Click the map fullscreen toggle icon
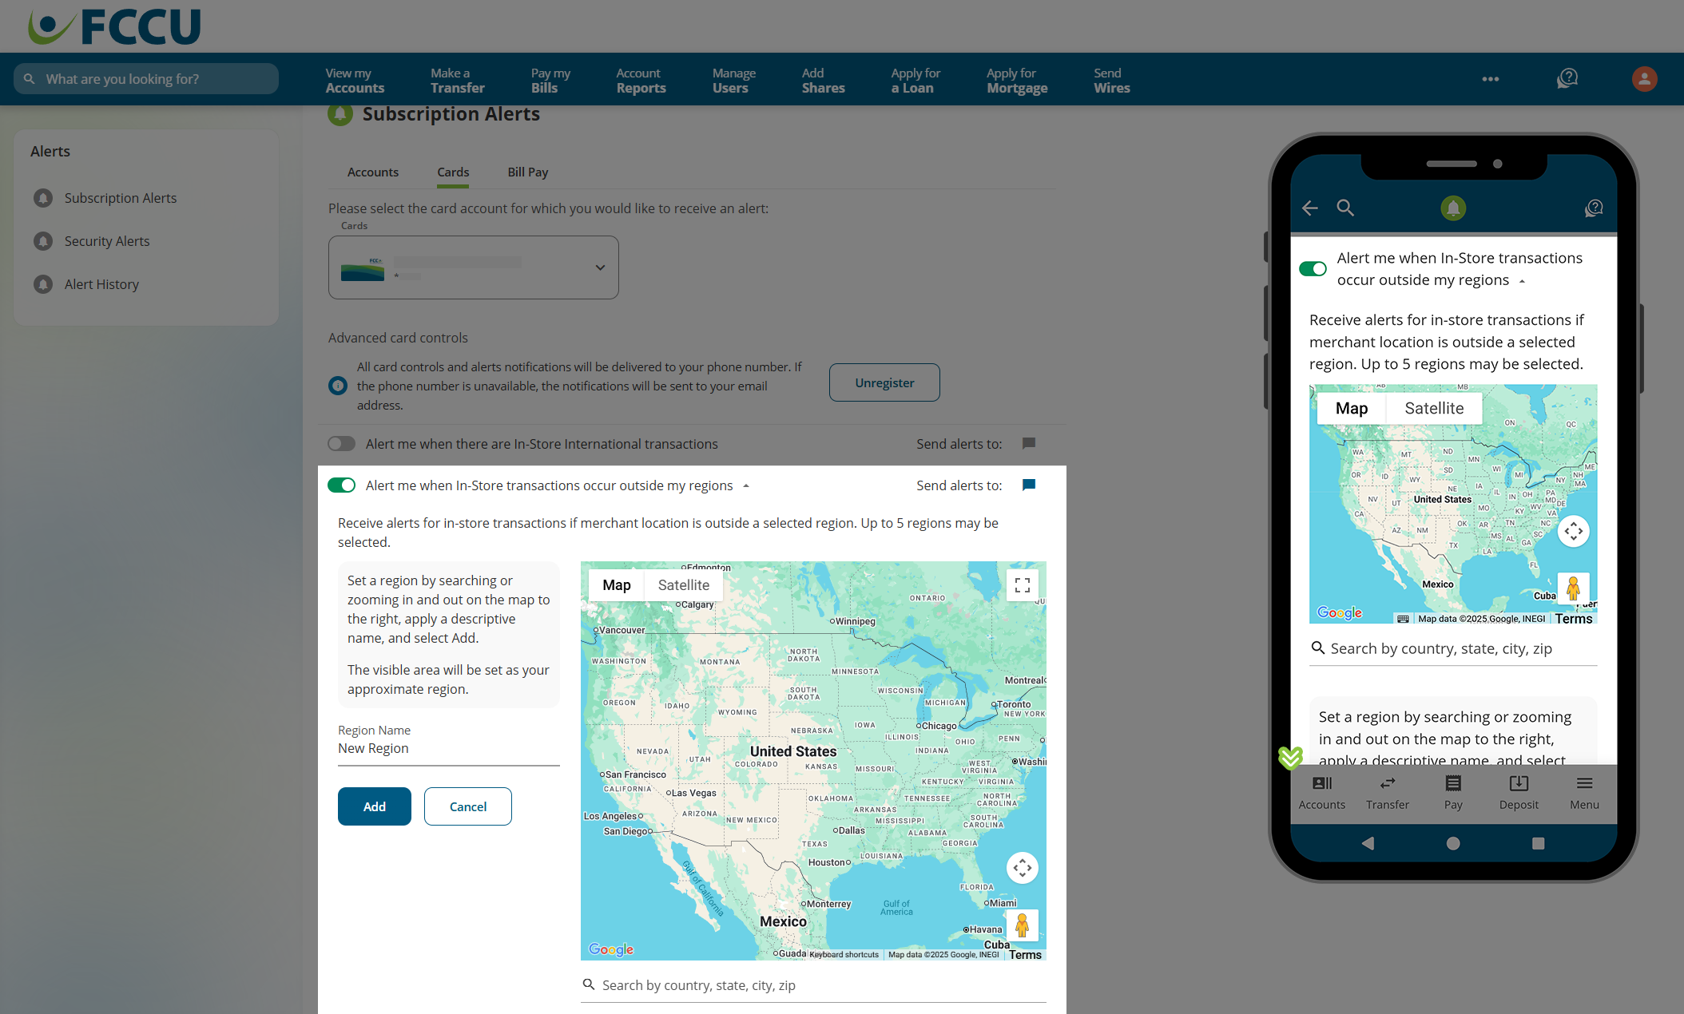Viewport: 1684px width, 1014px height. pos(1022,586)
